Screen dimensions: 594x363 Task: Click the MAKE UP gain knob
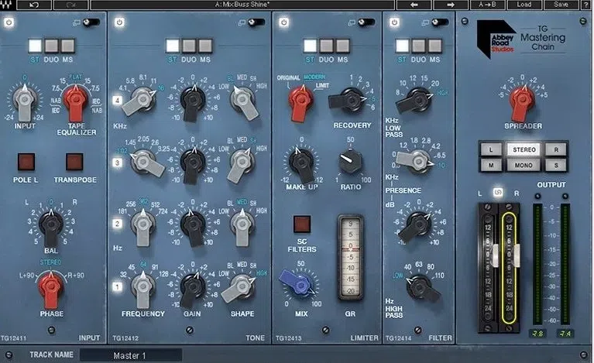301,163
